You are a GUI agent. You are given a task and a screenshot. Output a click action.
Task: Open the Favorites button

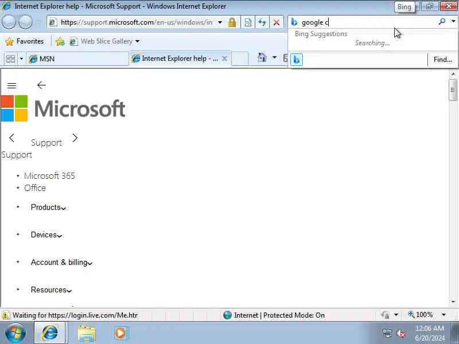tap(25, 41)
